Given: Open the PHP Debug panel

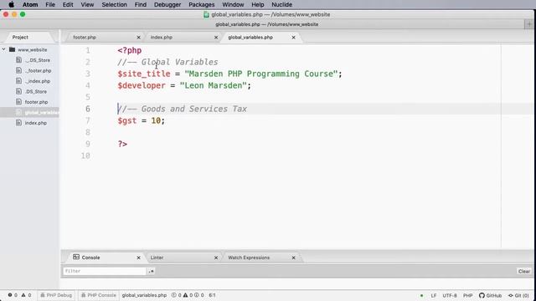Looking at the screenshot, I should pos(56,295).
